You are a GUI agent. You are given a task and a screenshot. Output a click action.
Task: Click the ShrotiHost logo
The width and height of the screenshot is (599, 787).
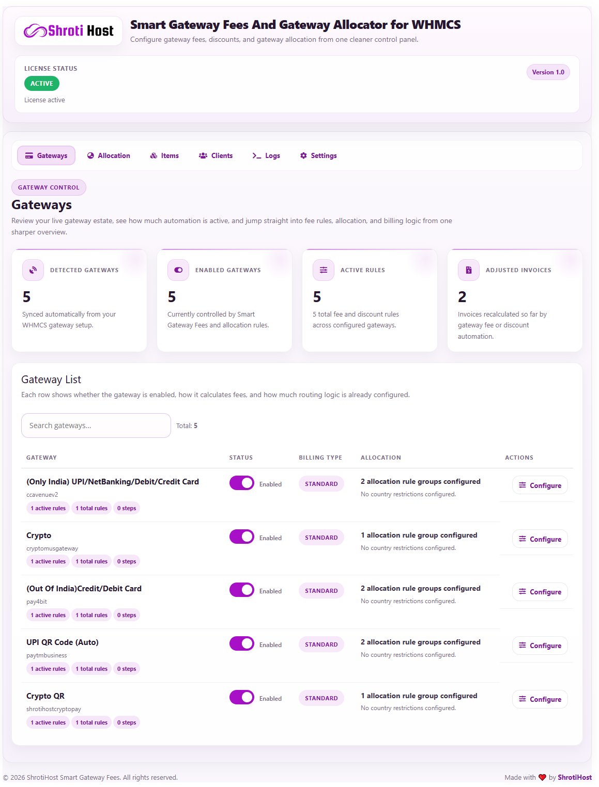click(x=68, y=30)
